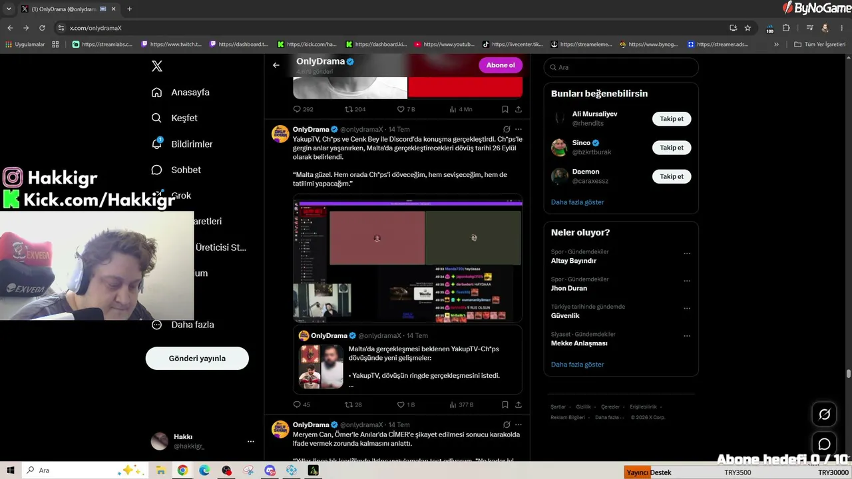Click the back arrow beside OnlyDrama header

pyautogui.click(x=276, y=65)
